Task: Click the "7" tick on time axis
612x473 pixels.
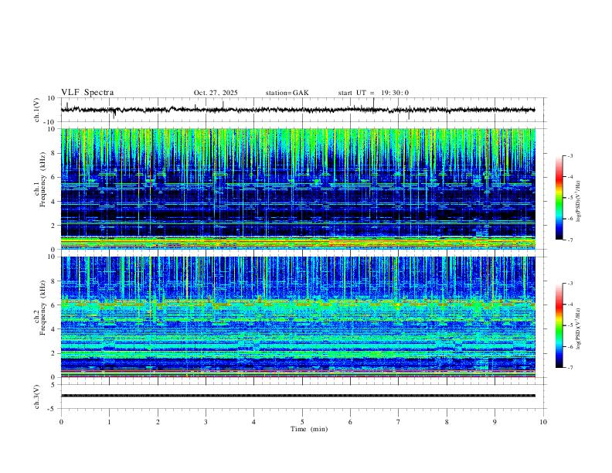Action: tap(399, 422)
